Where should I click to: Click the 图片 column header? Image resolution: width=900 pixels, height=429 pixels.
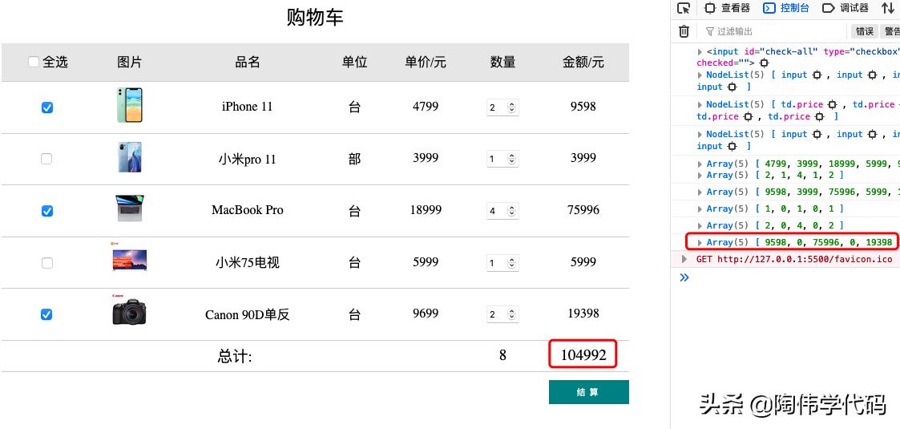pos(130,62)
